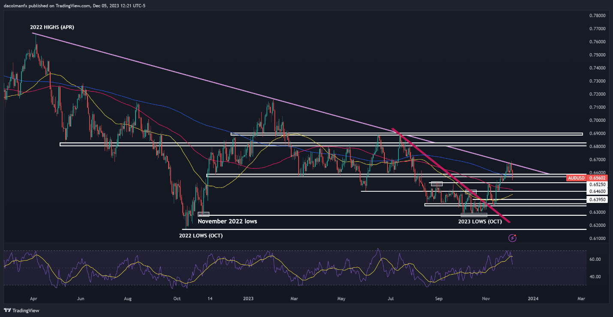
Task: Click the RSI 40.00 axis label
Action: coord(595,277)
